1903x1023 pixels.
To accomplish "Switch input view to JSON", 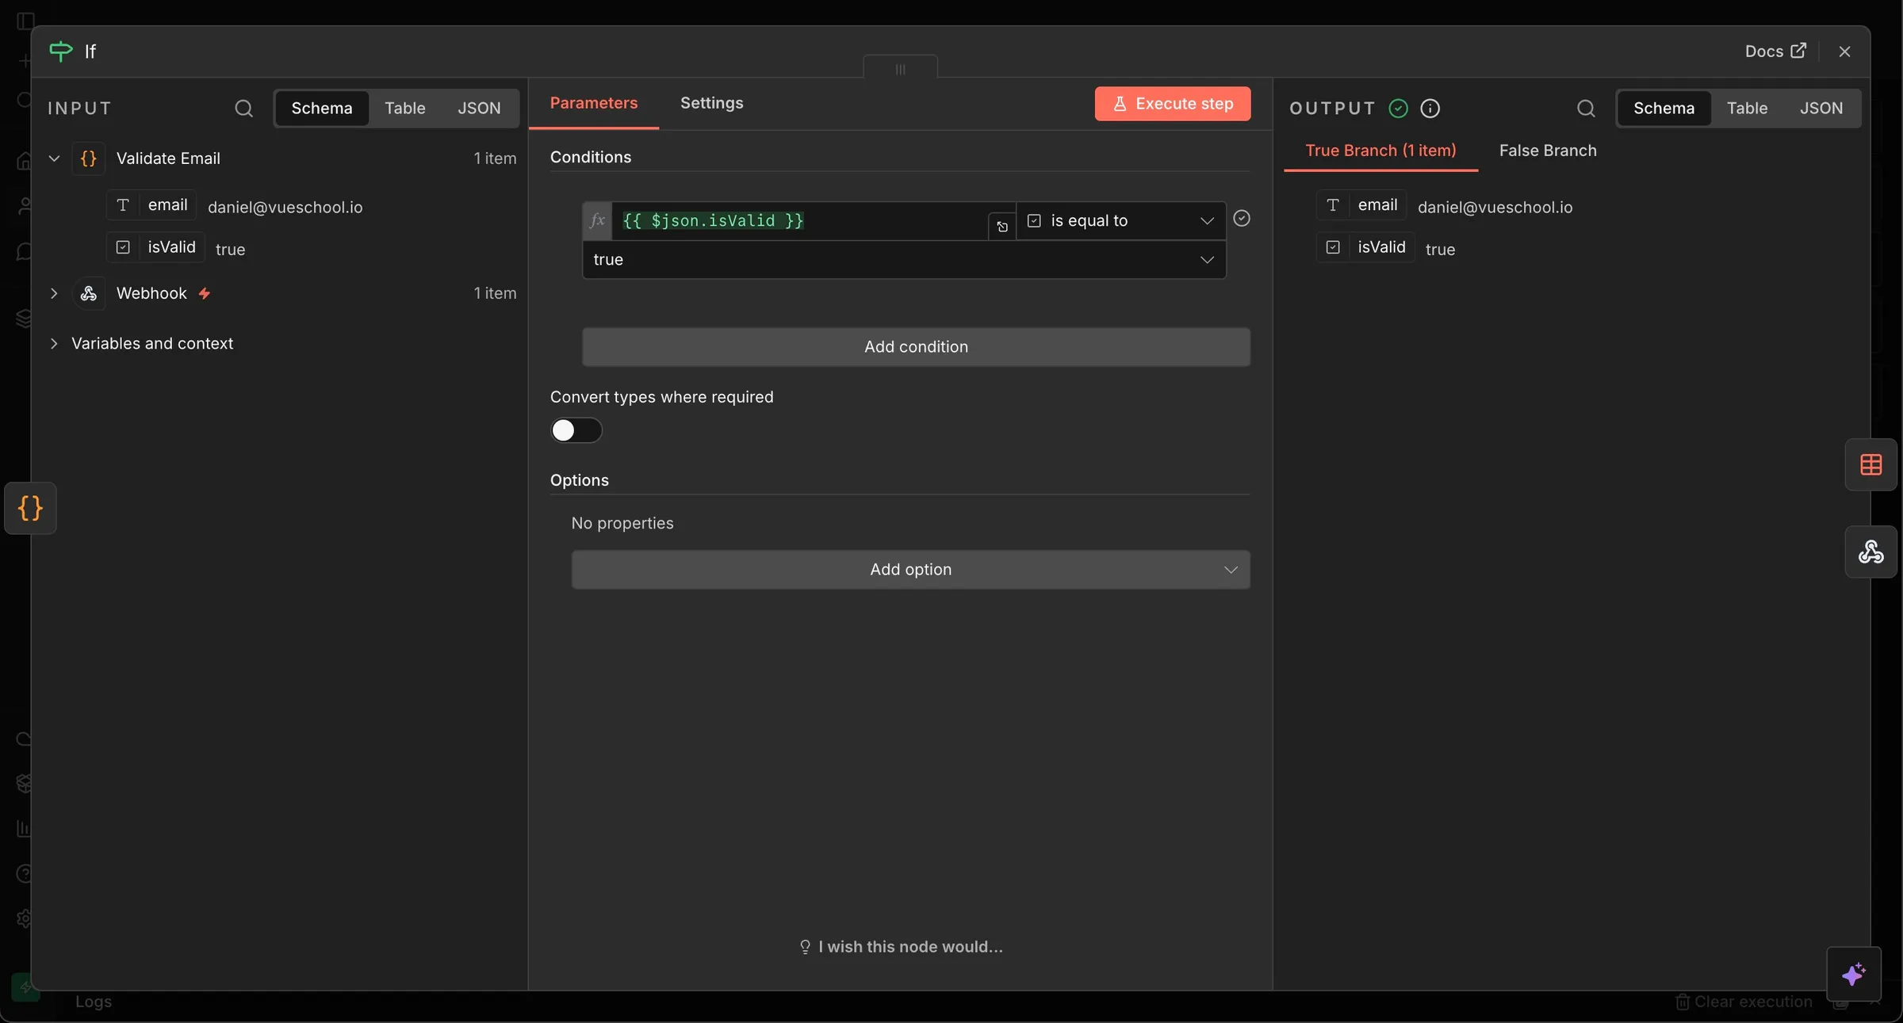I will click(479, 108).
